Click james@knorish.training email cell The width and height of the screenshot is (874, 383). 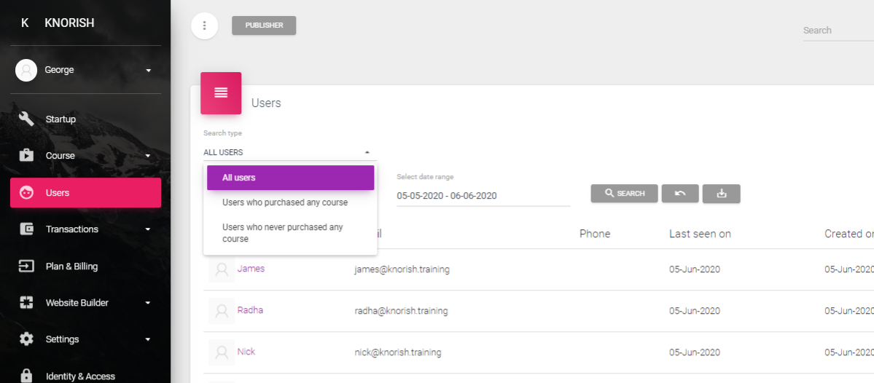pos(402,269)
